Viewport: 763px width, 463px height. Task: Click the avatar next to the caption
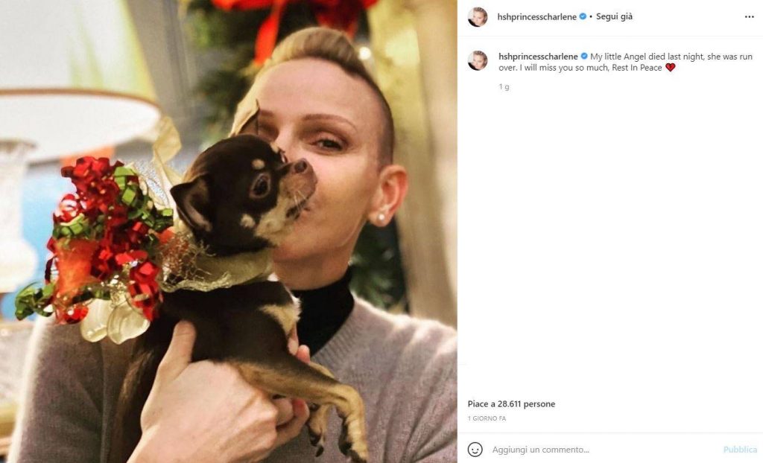point(478,61)
